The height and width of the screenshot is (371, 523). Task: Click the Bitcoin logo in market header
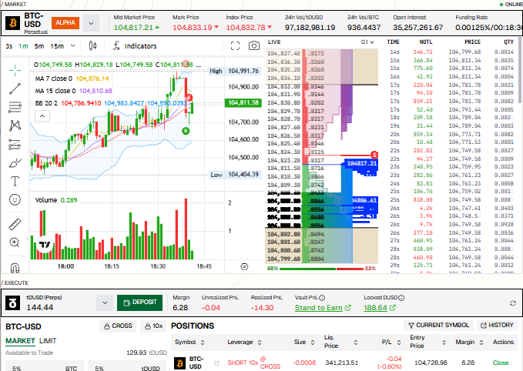point(13,23)
